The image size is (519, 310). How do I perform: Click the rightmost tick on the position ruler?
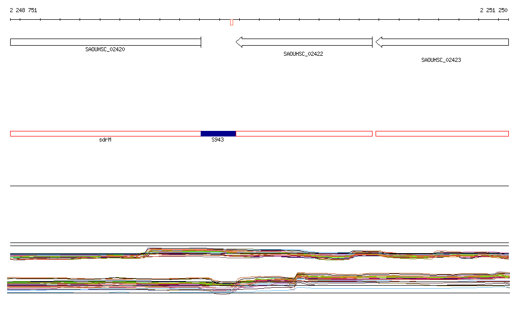pyautogui.click(x=508, y=20)
